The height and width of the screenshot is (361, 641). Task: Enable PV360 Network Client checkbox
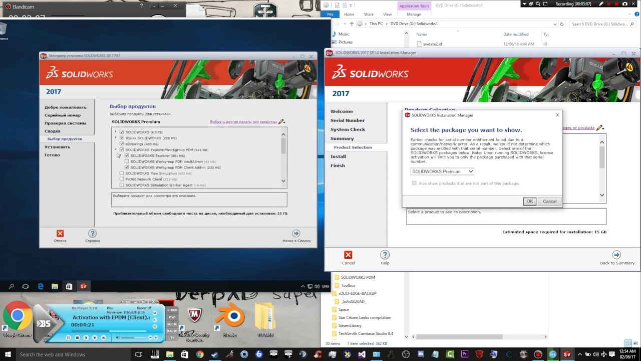click(x=122, y=179)
